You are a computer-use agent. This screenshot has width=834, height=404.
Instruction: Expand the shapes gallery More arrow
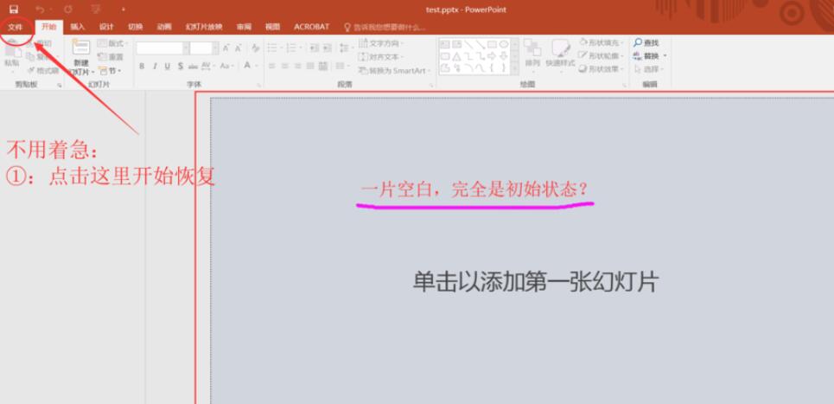coord(515,68)
